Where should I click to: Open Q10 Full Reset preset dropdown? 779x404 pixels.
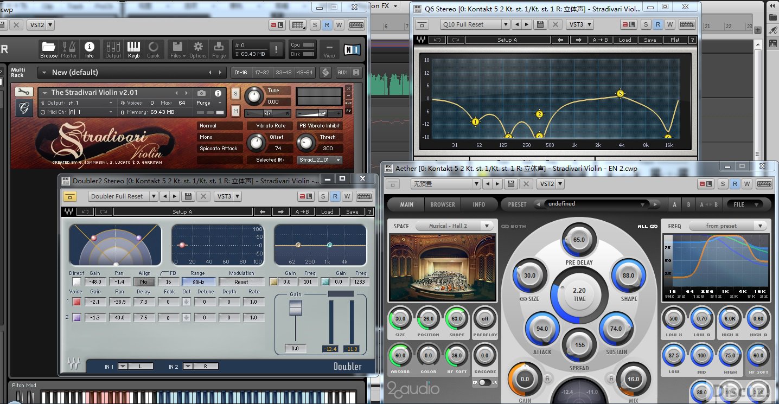click(476, 24)
